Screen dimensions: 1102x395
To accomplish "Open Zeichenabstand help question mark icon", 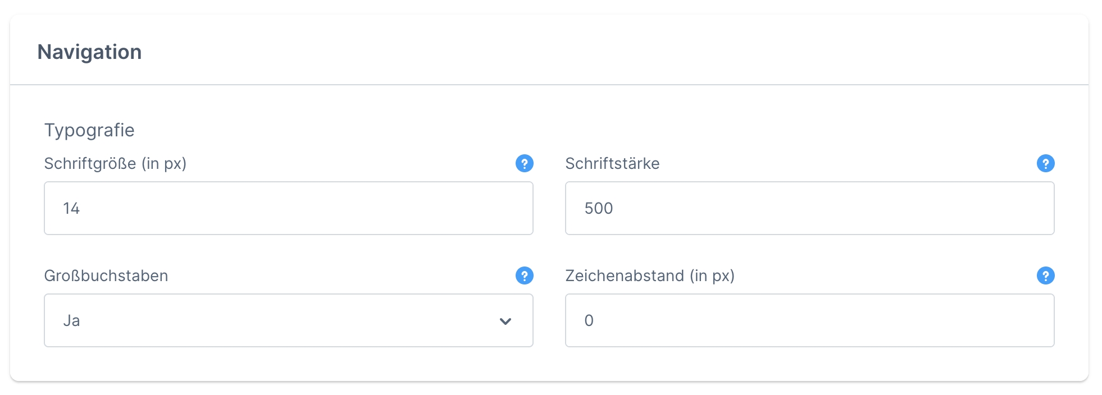I will (1045, 275).
